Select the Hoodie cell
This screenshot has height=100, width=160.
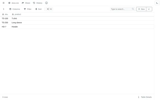tap(14, 27)
